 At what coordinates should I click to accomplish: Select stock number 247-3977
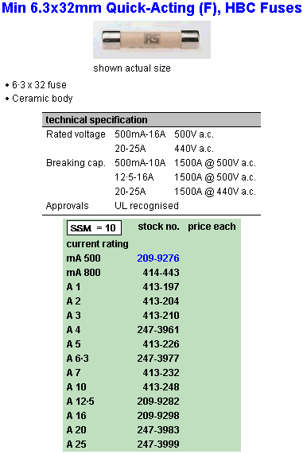point(158,358)
